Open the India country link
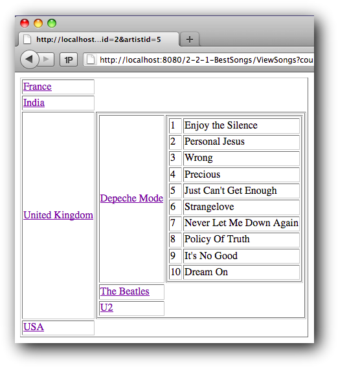This screenshot has width=338, height=367. click(34, 103)
